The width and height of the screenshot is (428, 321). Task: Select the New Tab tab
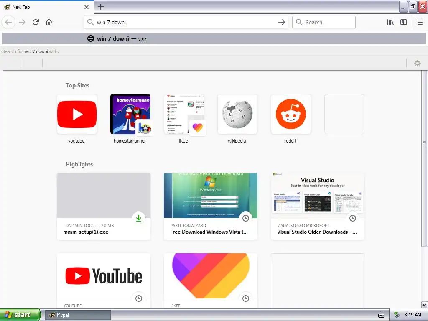pos(47,7)
